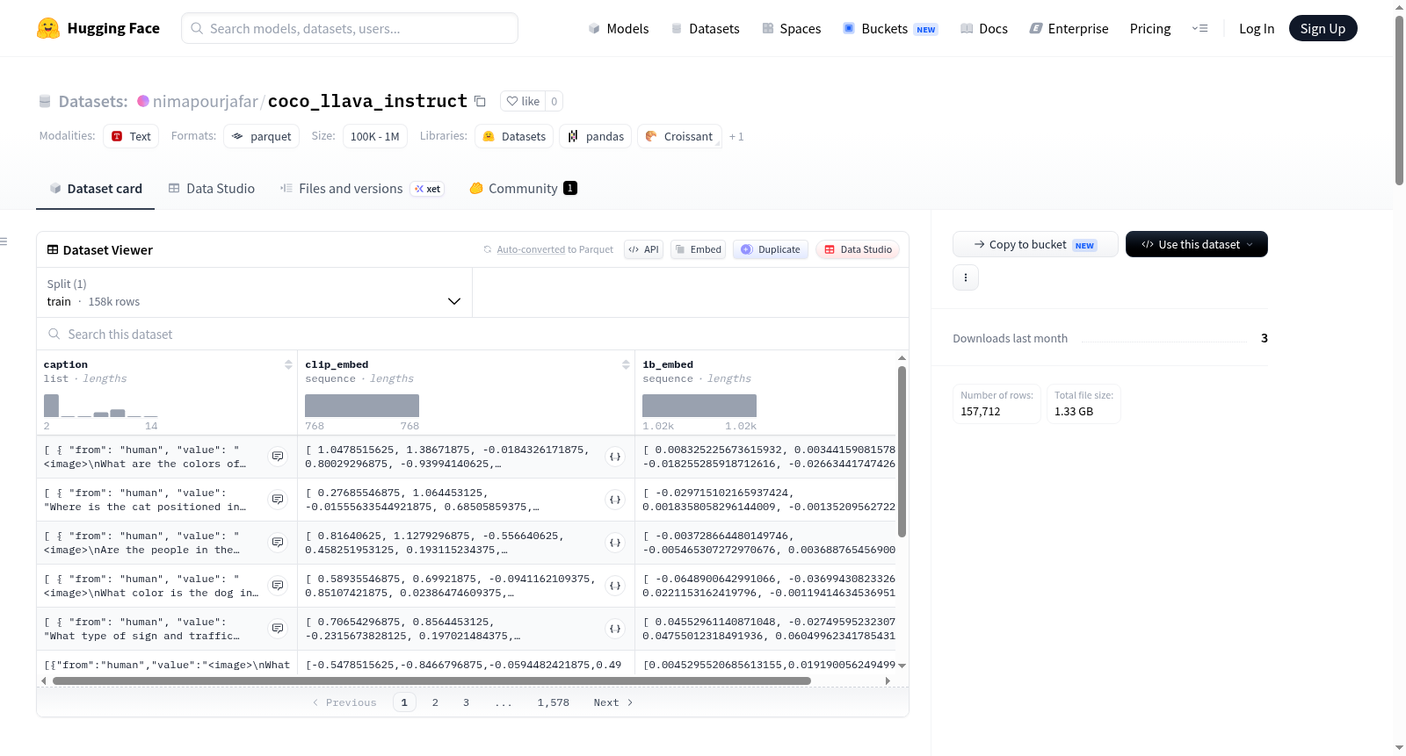Select the 100K - 1M size tag
Screen dimensions: 1406x756
[374, 136]
